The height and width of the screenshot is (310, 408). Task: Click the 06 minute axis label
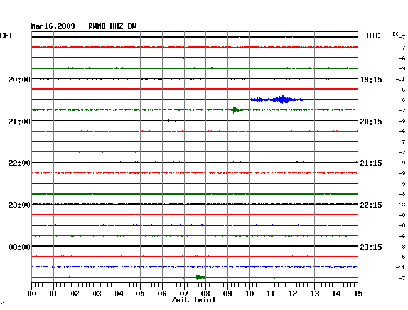tap(162, 294)
